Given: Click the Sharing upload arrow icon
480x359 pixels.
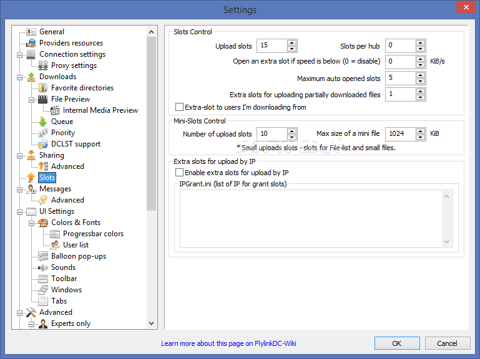Looking at the screenshot, I should [31, 155].
